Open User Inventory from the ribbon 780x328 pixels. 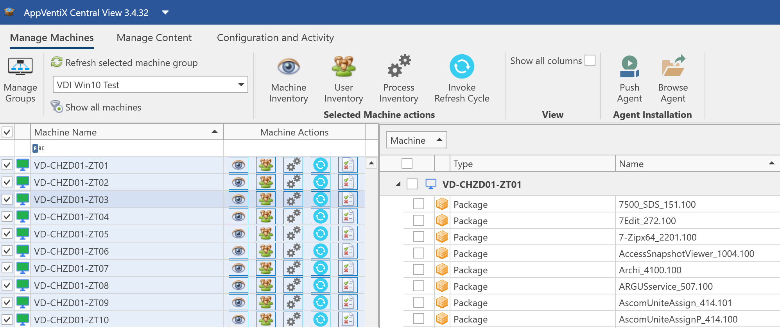click(343, 67)
